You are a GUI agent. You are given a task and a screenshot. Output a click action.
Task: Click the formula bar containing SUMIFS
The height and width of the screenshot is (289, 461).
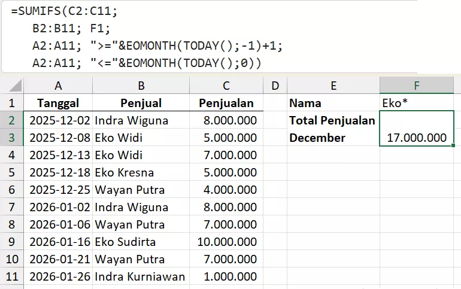[209, 36]
